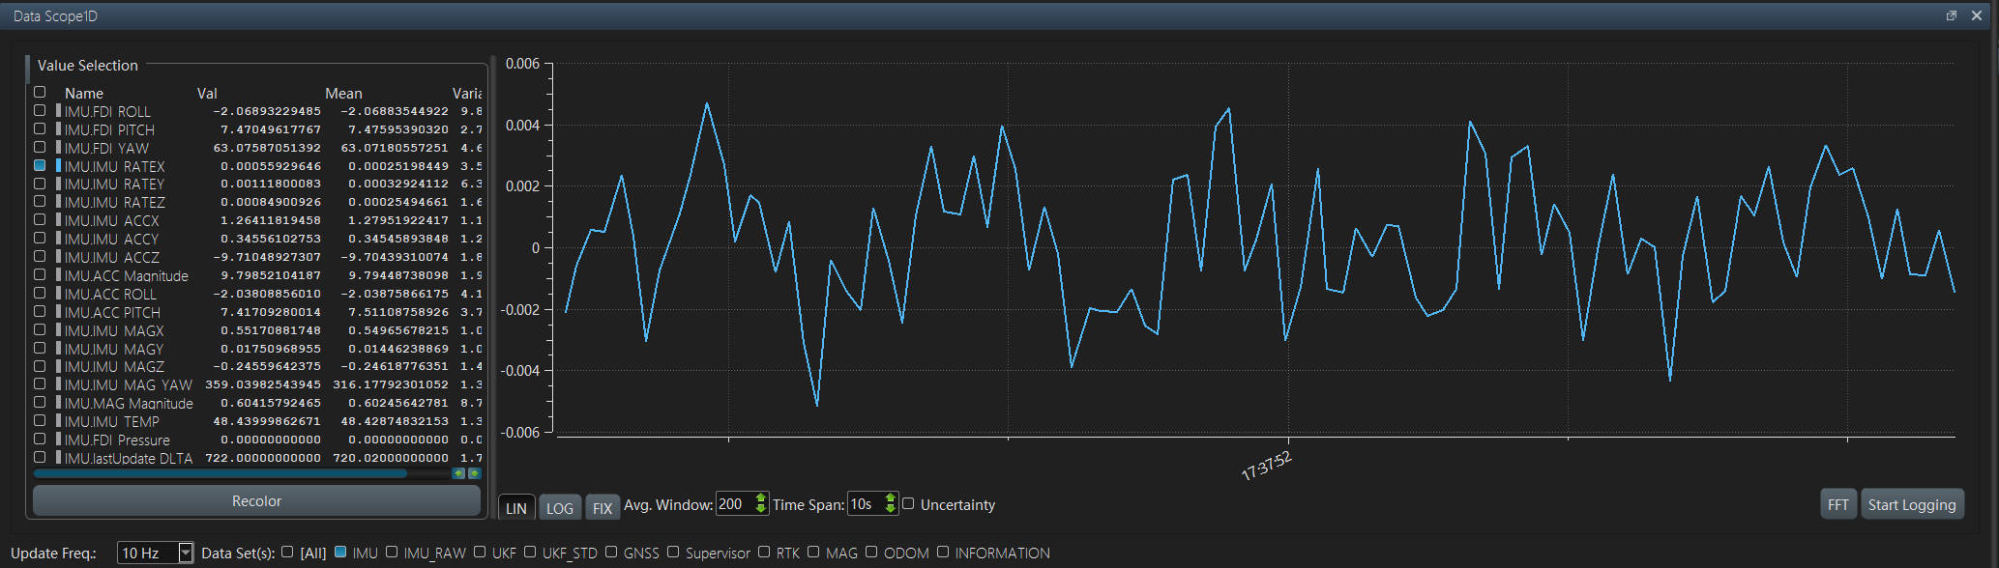Click the Recolor button

coord(256,501)
